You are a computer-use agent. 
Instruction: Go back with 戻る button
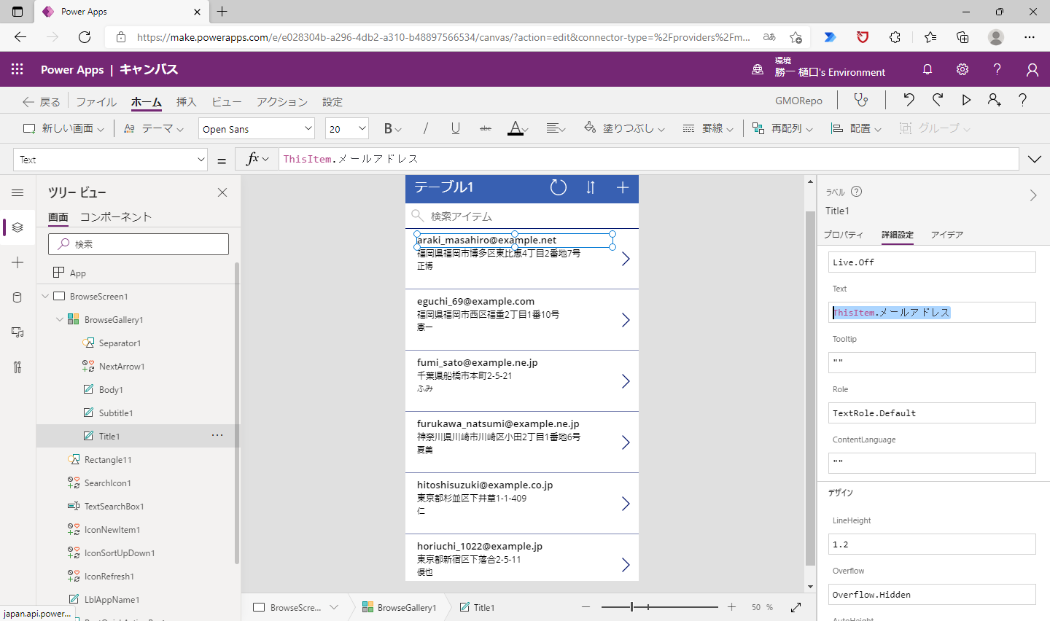[x=42, y=101]
